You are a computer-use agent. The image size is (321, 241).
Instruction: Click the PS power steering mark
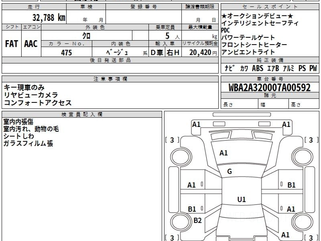[302, 68]
